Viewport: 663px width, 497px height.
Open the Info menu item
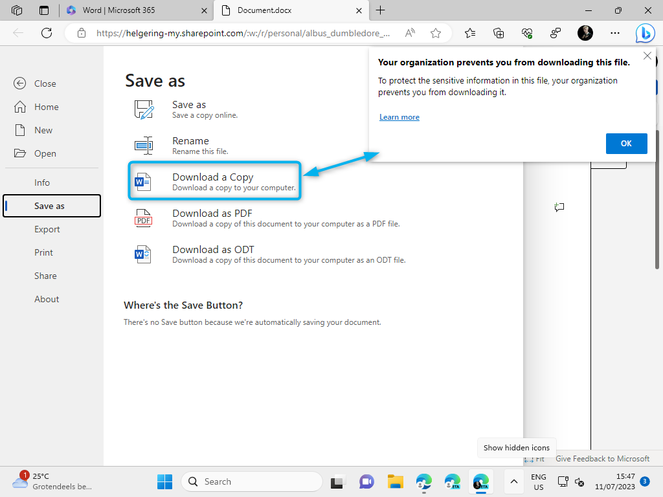click(x=42, y=182)
